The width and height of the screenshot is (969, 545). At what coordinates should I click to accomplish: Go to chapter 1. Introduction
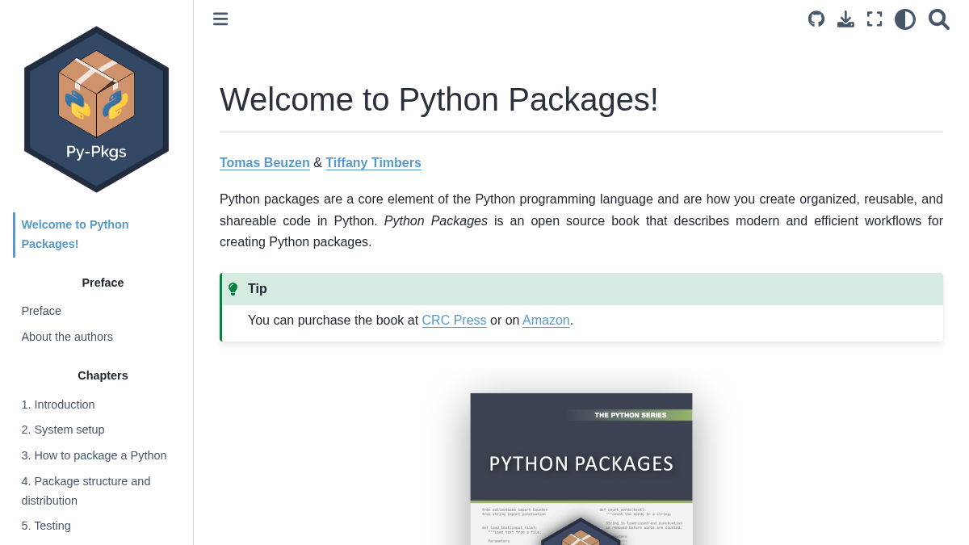(x=58, y=405)
